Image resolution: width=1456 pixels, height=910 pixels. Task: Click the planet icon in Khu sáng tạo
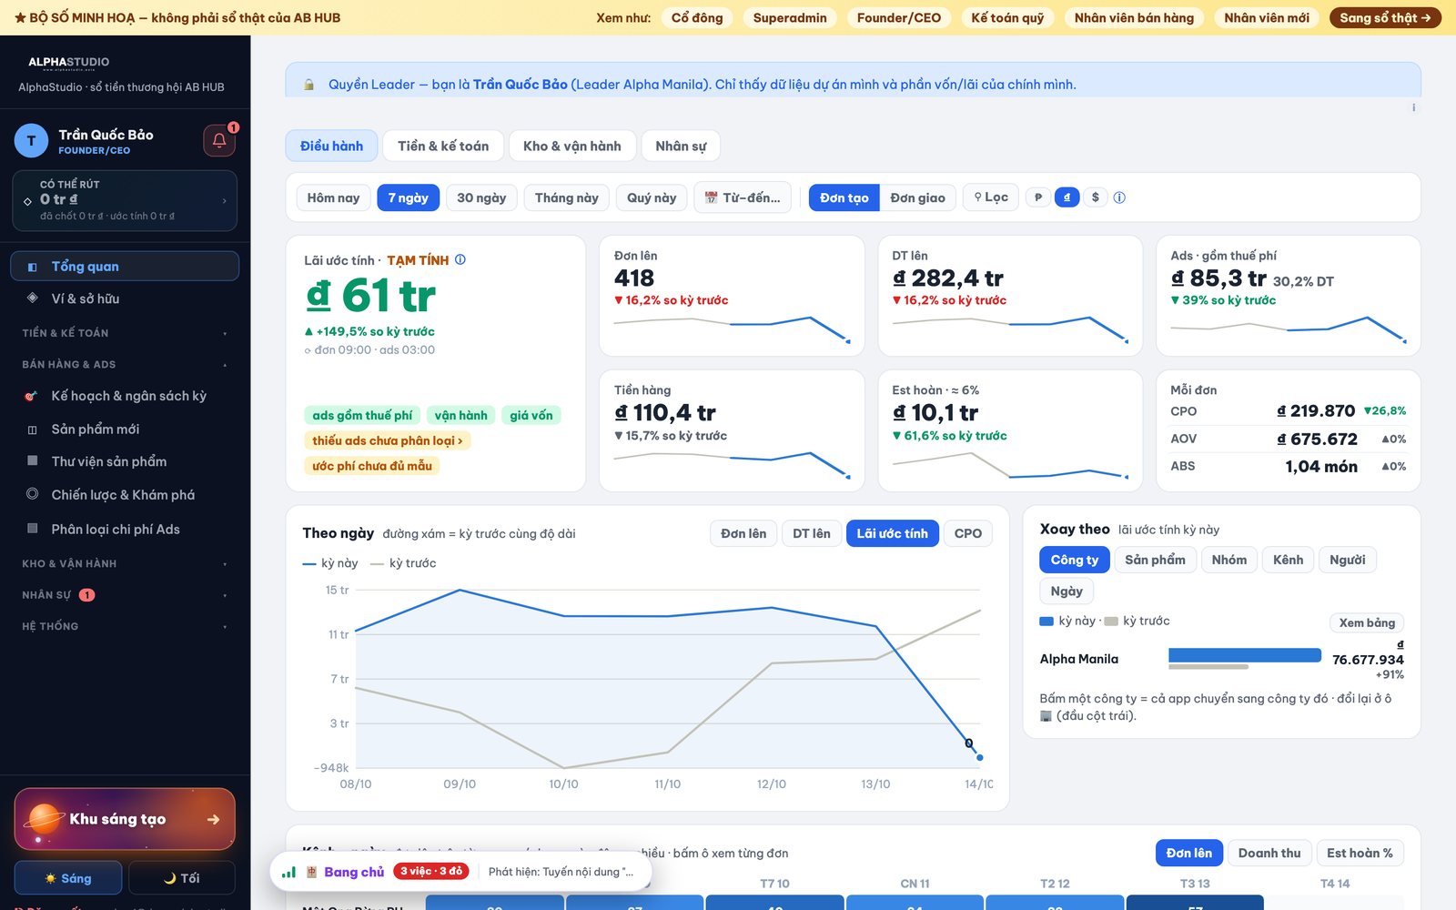pyautogui.click(x=44, y=819)
